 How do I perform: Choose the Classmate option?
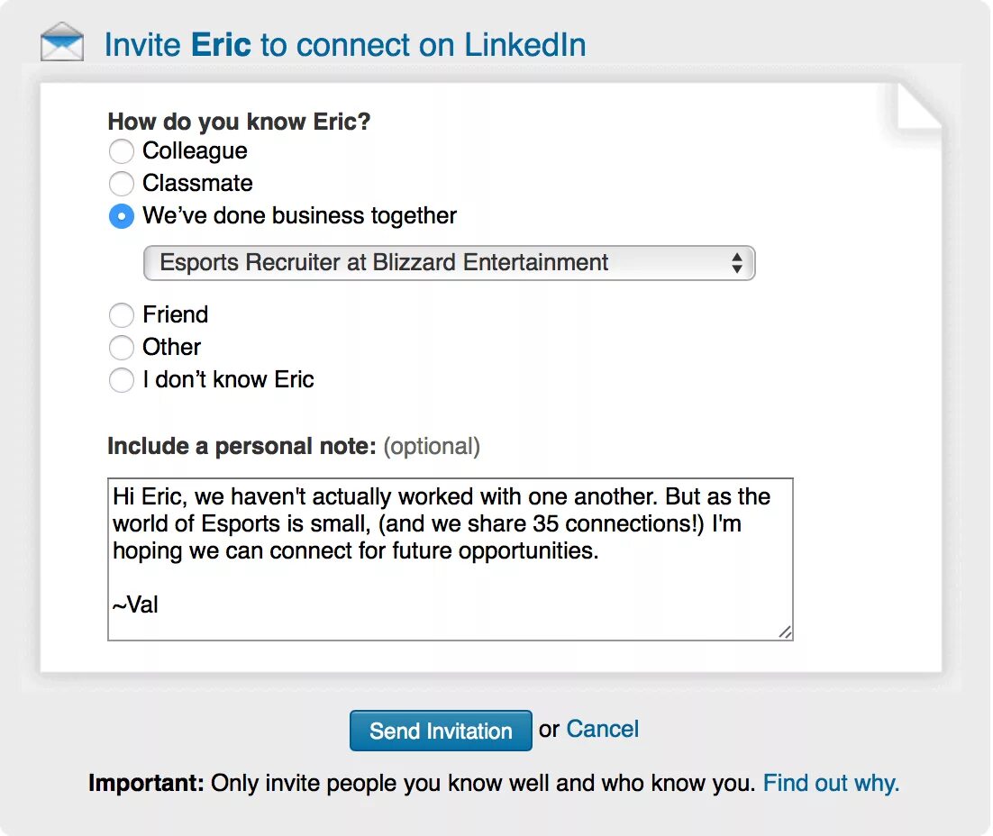pos(121,184)
